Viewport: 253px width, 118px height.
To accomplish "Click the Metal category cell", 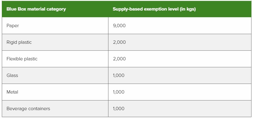I will [x=55, y=92].
